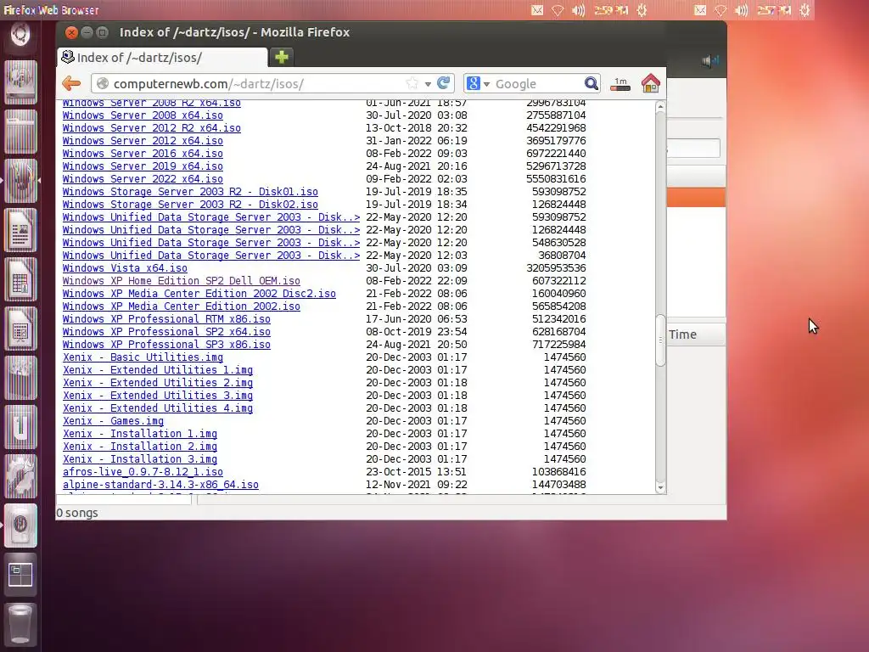The width and height of the screenshot is (869, 652).
Task: Click the bookmark star in the address bar
Action: click(x=412, y=83)
